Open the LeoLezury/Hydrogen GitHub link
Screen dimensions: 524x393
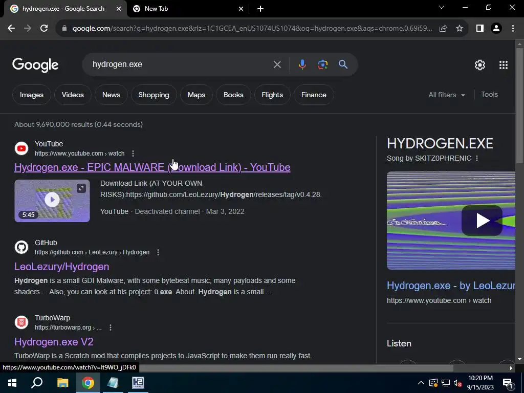(62, 267)
